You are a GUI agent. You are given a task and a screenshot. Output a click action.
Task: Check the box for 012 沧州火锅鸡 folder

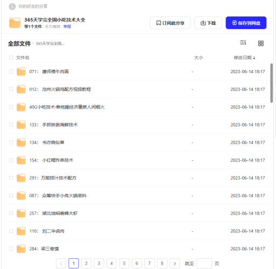(x=11, y=89)
